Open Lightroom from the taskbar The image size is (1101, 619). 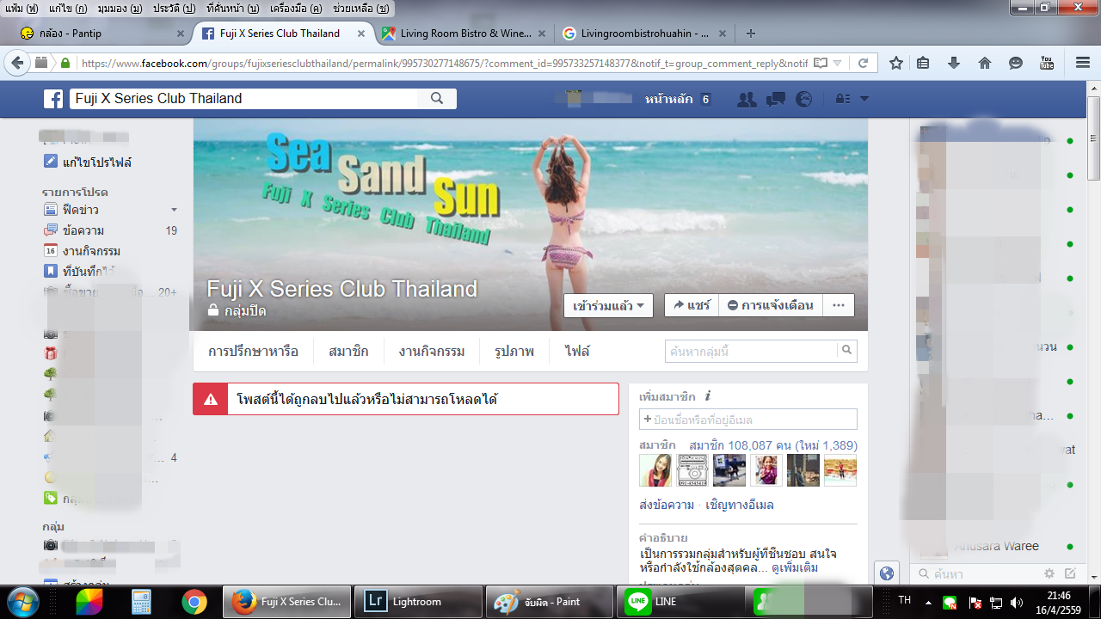pos(417,602)
